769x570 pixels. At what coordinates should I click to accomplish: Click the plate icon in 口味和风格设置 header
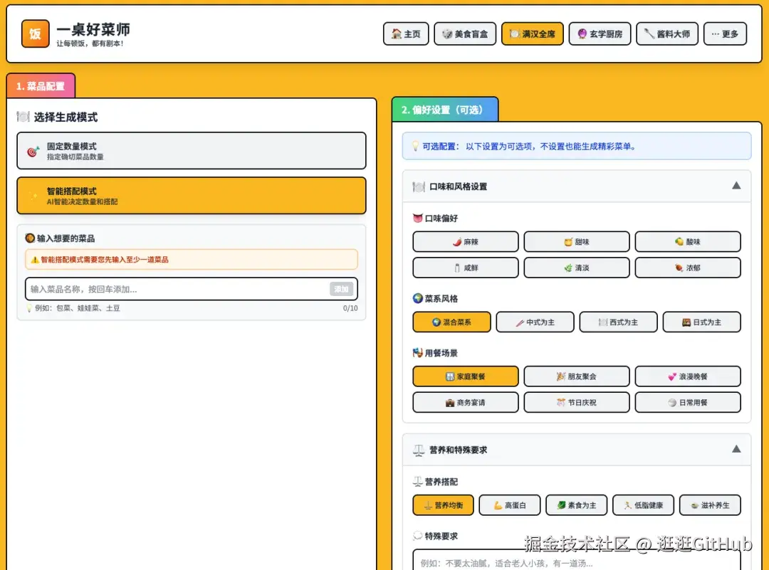[x=419, y=186]
